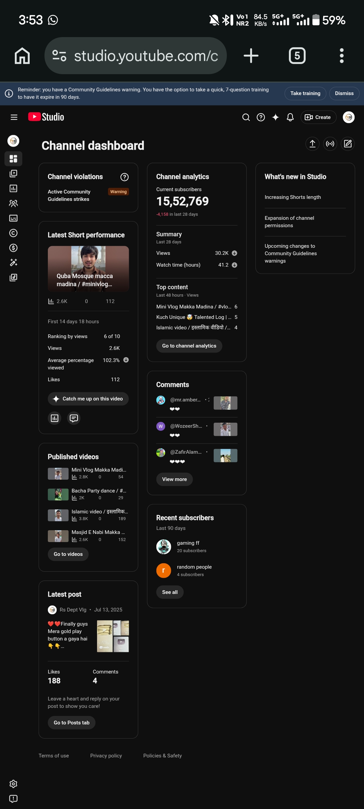Open @WozeerSh comment

click(x=197, y=430)
